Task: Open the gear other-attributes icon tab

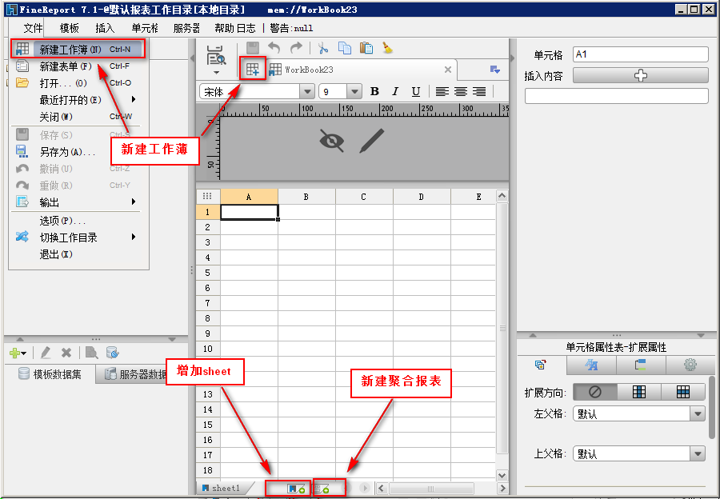Action: pos(690,365)
